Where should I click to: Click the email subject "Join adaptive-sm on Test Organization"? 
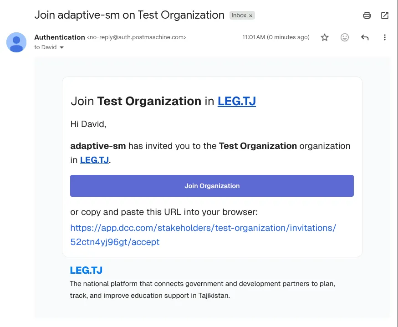[x=129, y=15]
